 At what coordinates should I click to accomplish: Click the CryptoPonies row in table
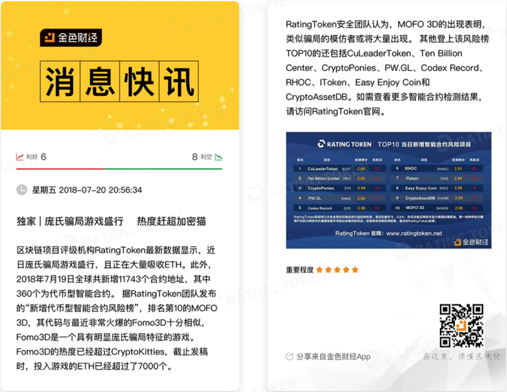pos(340,188)
